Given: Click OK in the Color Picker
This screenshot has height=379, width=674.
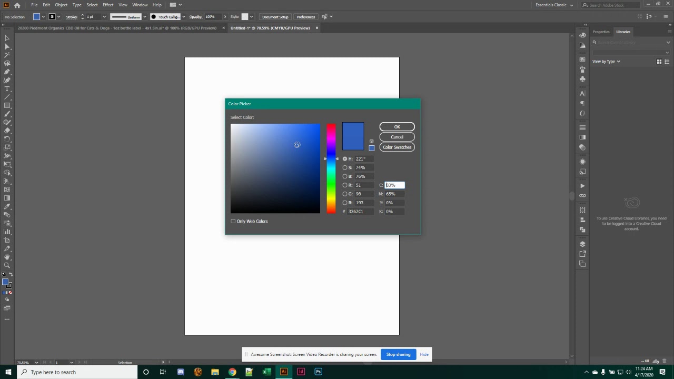Looking at the screenshot, I should coord(397,127).
